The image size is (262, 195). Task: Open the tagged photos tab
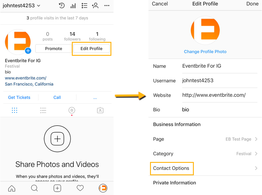point(100,110)
